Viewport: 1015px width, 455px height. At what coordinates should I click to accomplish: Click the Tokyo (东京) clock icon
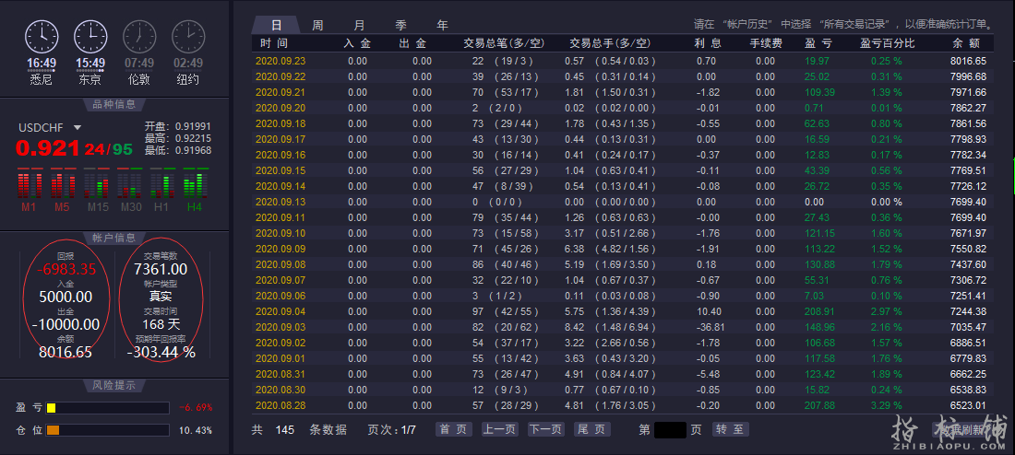point(90,36)
